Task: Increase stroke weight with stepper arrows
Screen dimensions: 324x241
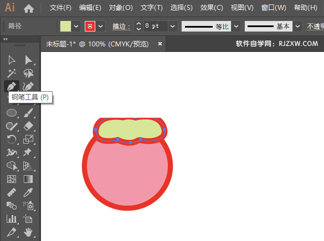Action: click(x=138, y=24)
